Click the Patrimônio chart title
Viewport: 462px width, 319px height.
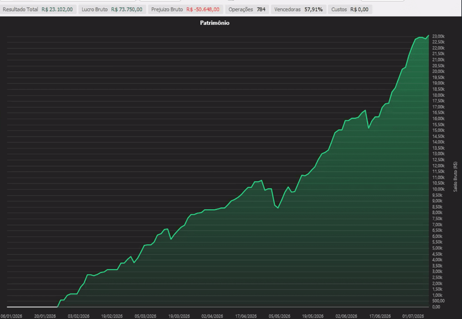(215, 23)
